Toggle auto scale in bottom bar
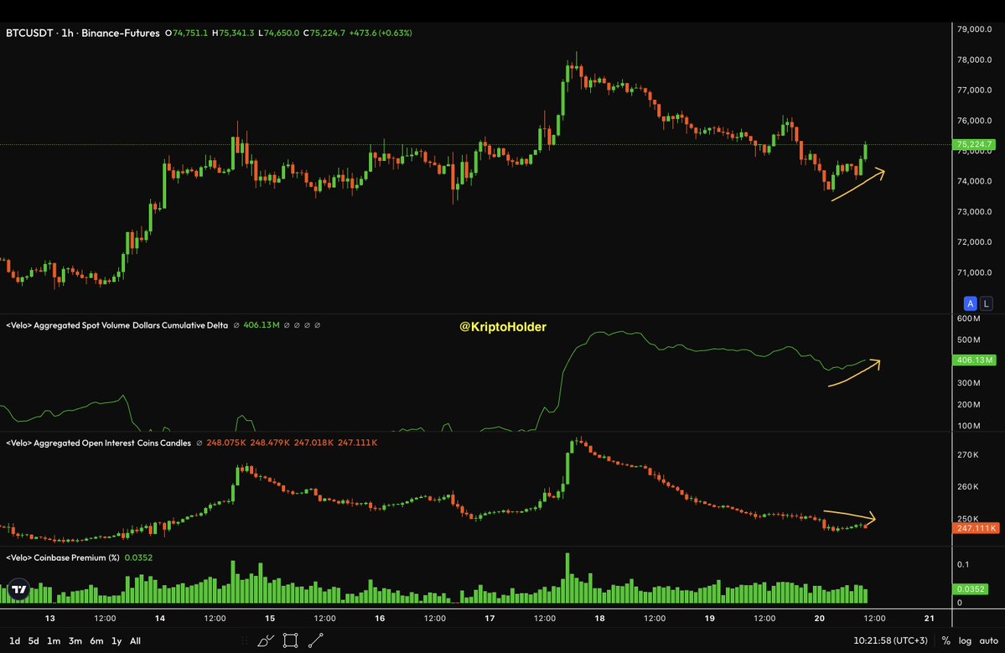The image size is (1005, 653). 988,640
